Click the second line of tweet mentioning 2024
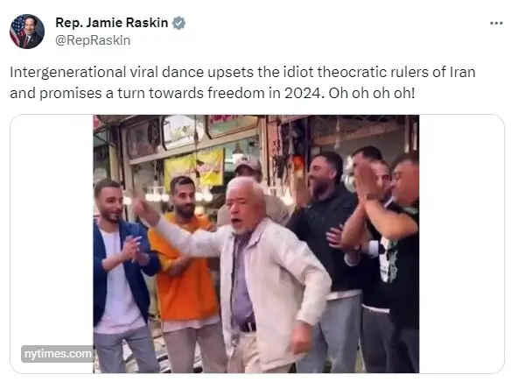Image resolution: width=518 pixels, height=382 pixels. click(212, 93)
